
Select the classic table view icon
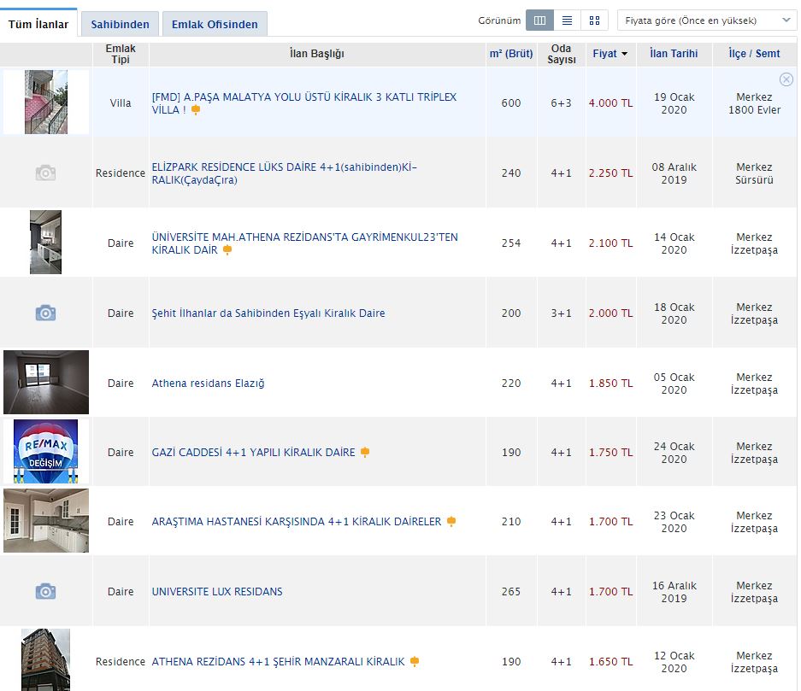click(x=539, y=20)
